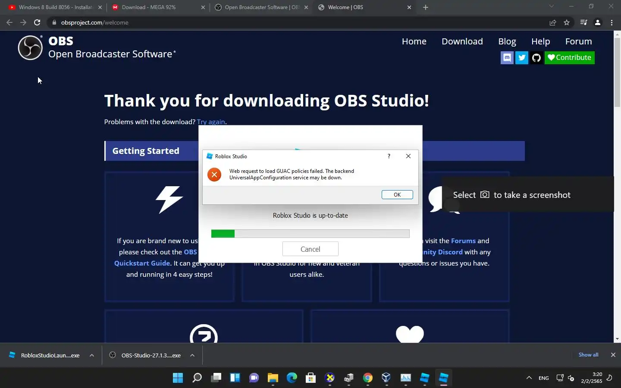Reload the obsproject.com page

point(37,22)
